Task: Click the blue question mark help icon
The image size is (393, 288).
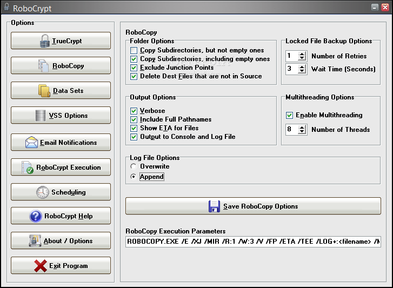Action: (36, 216)
